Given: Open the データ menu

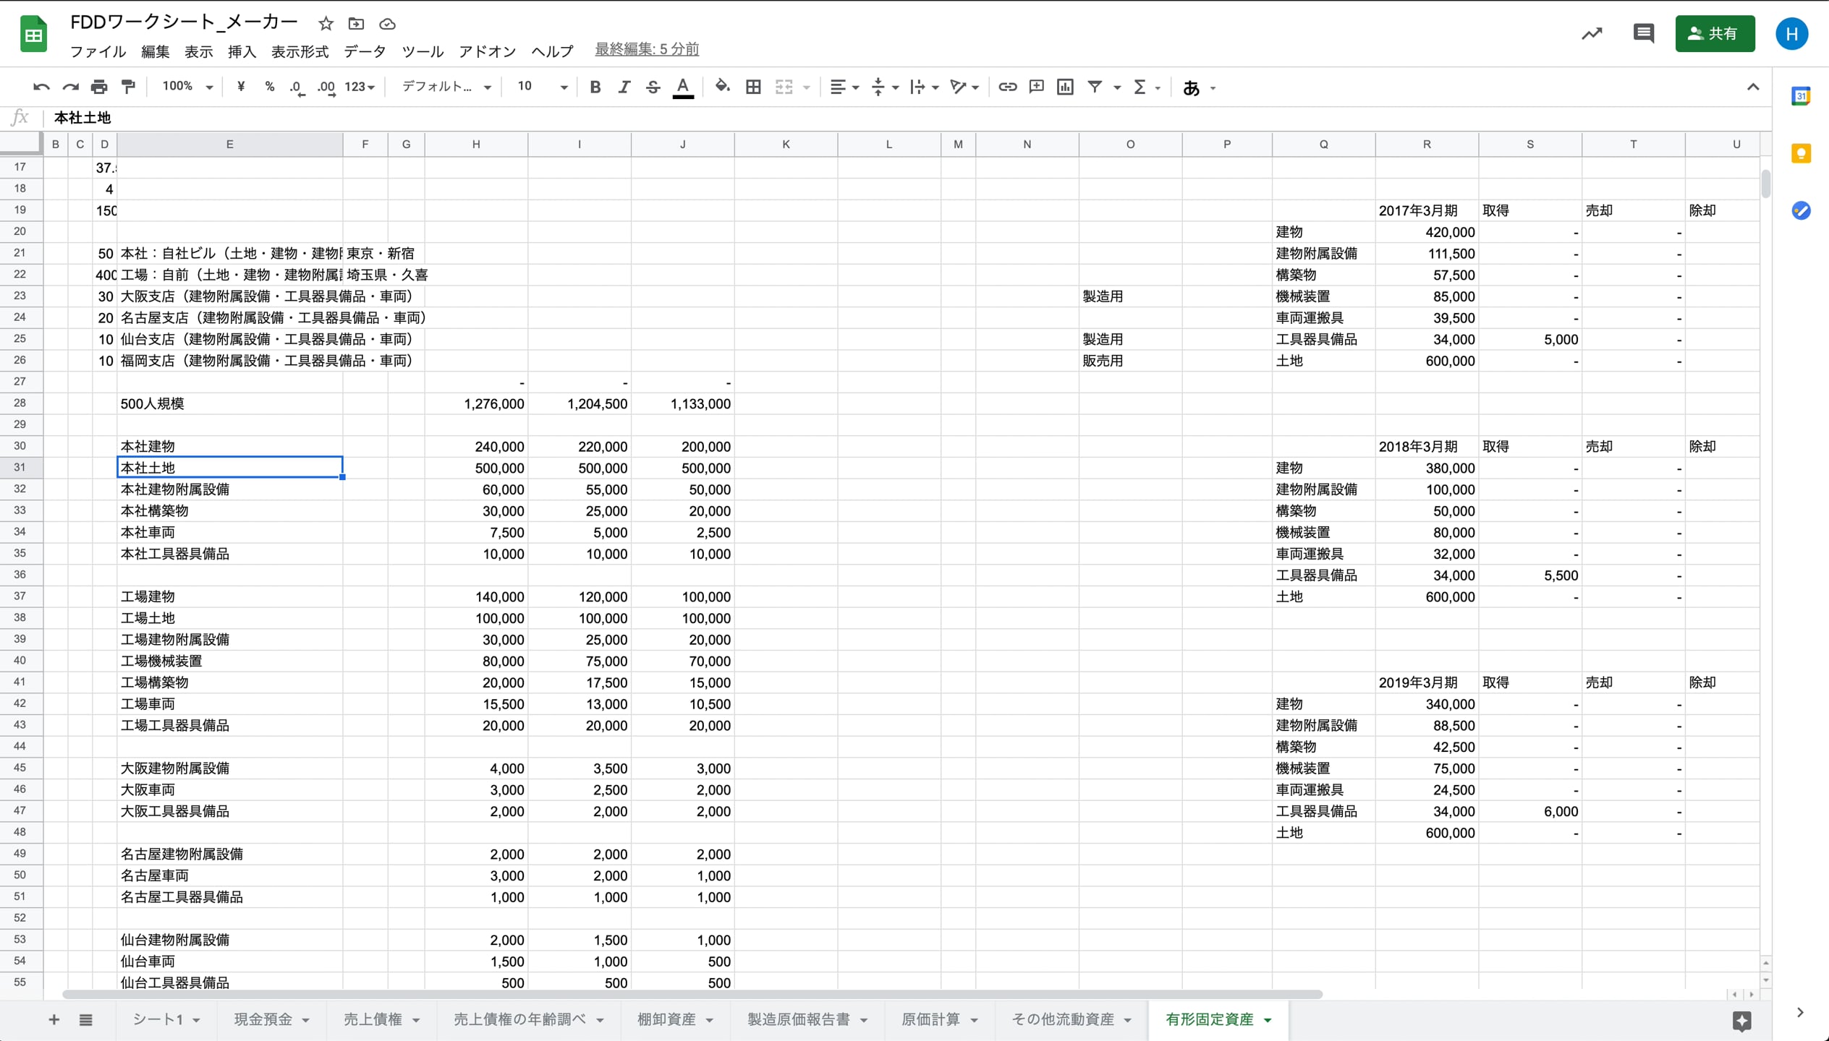Looking at the screenshot, I should coord(365,51).
